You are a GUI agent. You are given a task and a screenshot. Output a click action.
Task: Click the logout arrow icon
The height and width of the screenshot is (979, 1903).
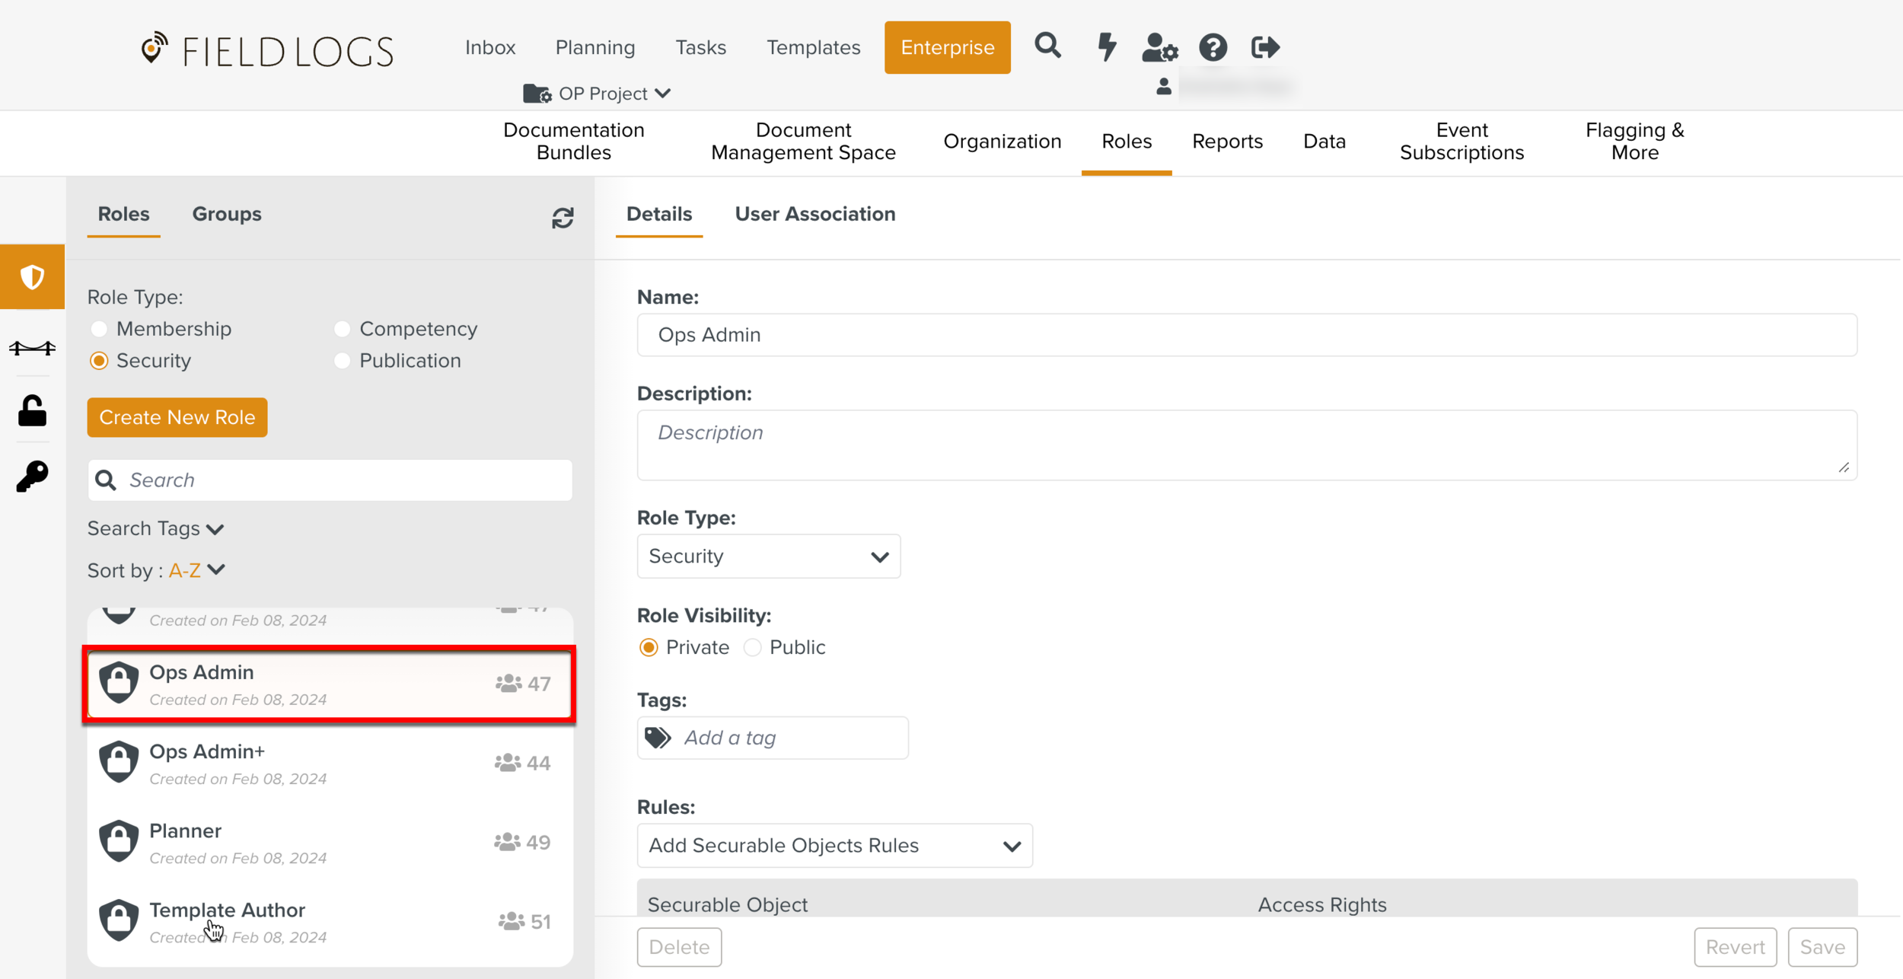tap(1265, 47)
